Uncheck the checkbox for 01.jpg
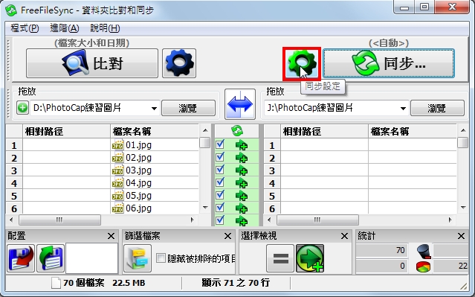 220,144
